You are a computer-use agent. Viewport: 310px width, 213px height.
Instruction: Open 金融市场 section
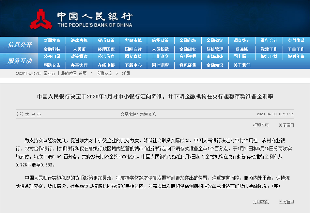coord(188,40)
